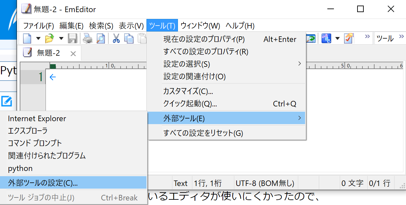Click the Cut scissors icon
The image size is (406, 205).
[116, 39]
